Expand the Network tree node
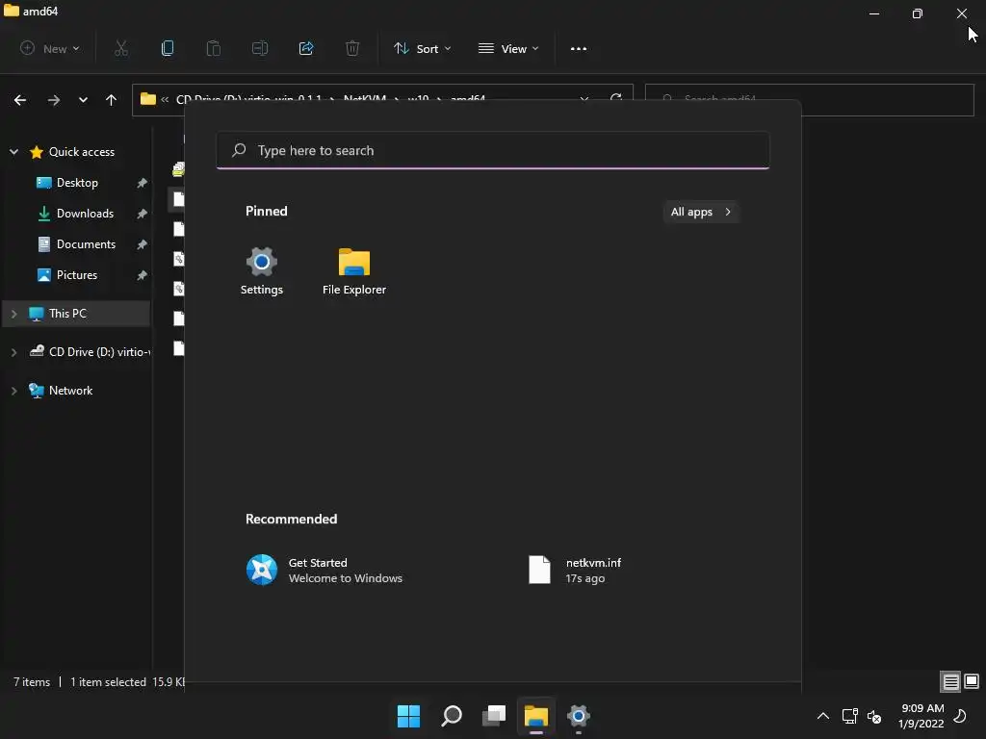The width and height of the screenshot is (986, 739). tap(13, 391)
